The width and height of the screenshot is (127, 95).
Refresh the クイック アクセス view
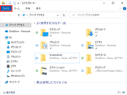coord(64,15)
